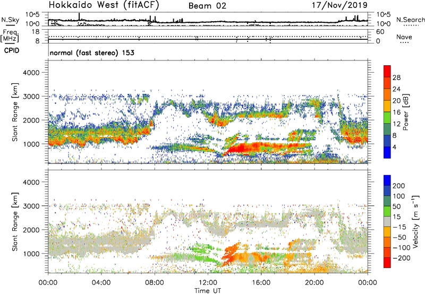Viewport: 425px width, 294px height.
Task: Click the 'N.Sky' legend label
Action: 10,20
